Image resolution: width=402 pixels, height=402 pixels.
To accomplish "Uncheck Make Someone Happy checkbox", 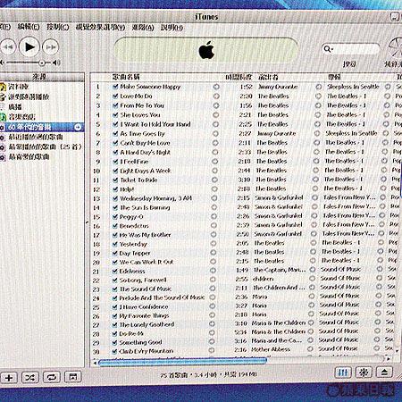I will tap(115, 87).
